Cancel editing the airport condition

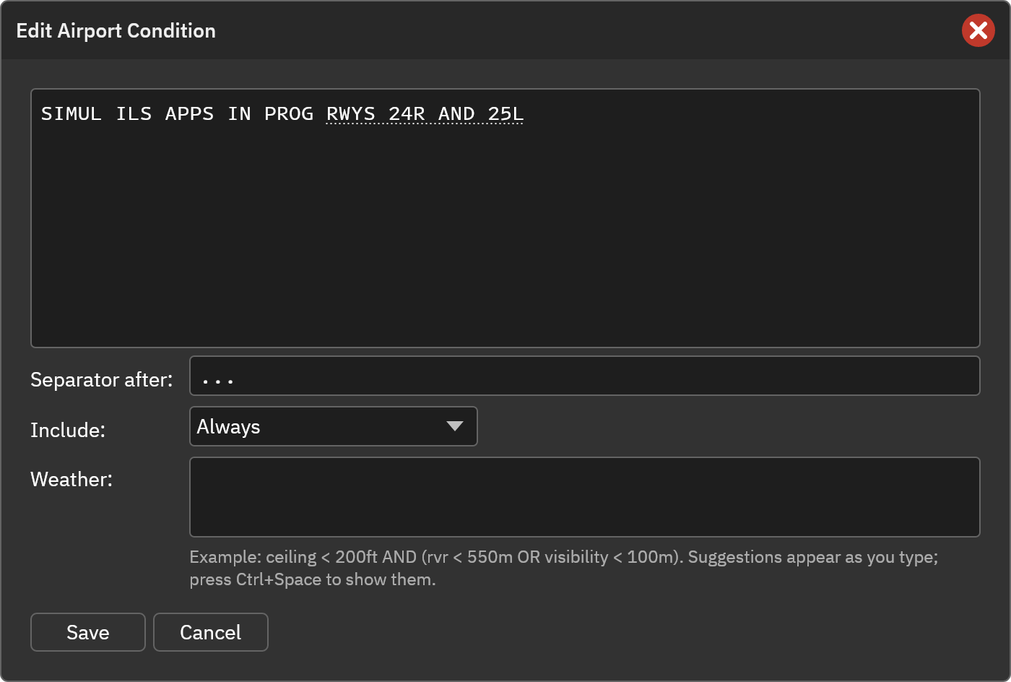pyautogui.click(x=211, y=632)
